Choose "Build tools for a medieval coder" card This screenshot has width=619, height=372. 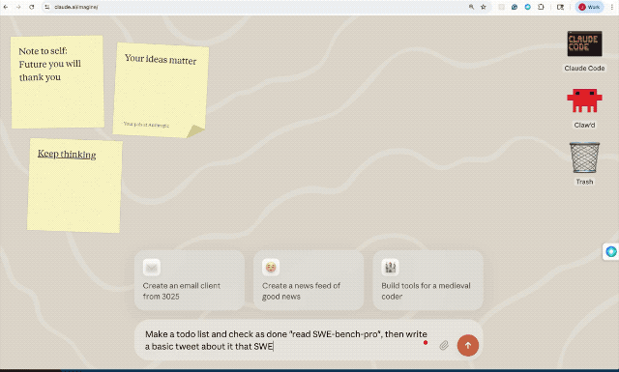[427, 280]
